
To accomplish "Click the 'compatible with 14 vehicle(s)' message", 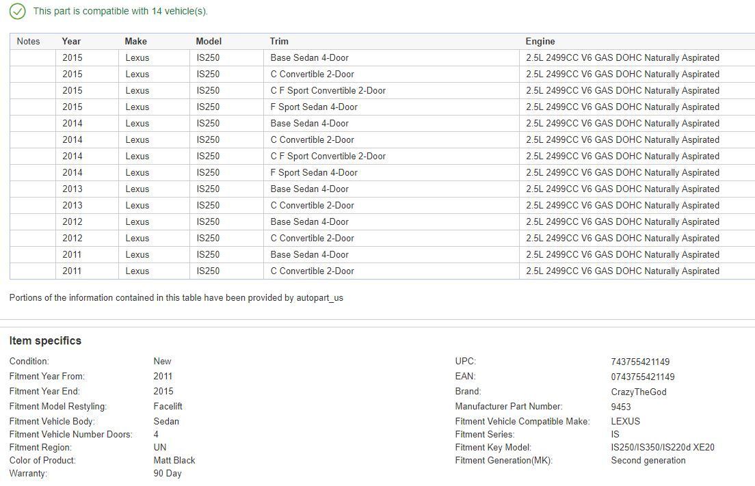I will pyautogui.click(x=120, y=12).
